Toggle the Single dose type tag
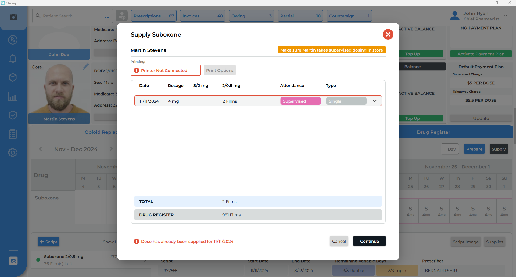Screen dimensions: 516x277 click(346, 101)
